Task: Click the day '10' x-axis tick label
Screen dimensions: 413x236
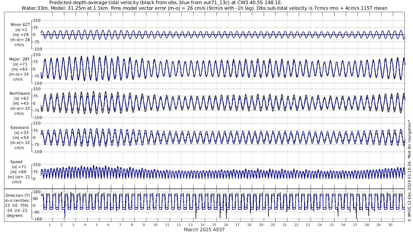Action: 155,225
